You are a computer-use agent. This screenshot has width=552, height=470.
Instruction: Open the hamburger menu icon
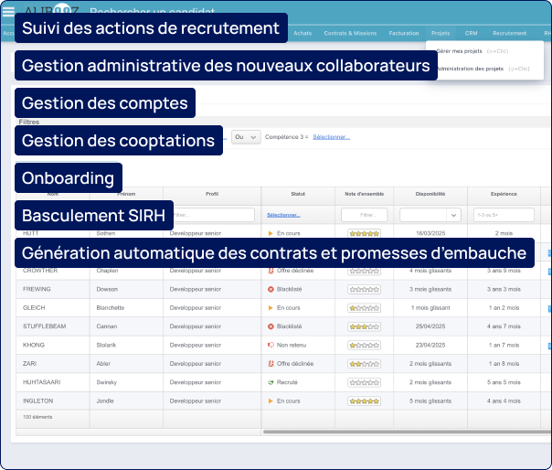tap(8, 12)
